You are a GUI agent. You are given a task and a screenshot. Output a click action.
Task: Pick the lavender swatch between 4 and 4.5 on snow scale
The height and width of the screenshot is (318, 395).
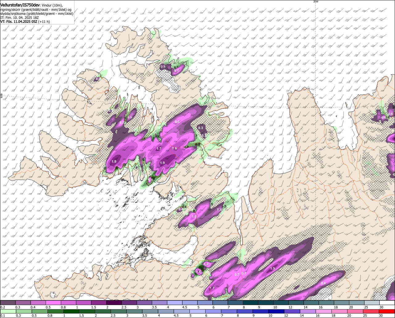[175, 303]
